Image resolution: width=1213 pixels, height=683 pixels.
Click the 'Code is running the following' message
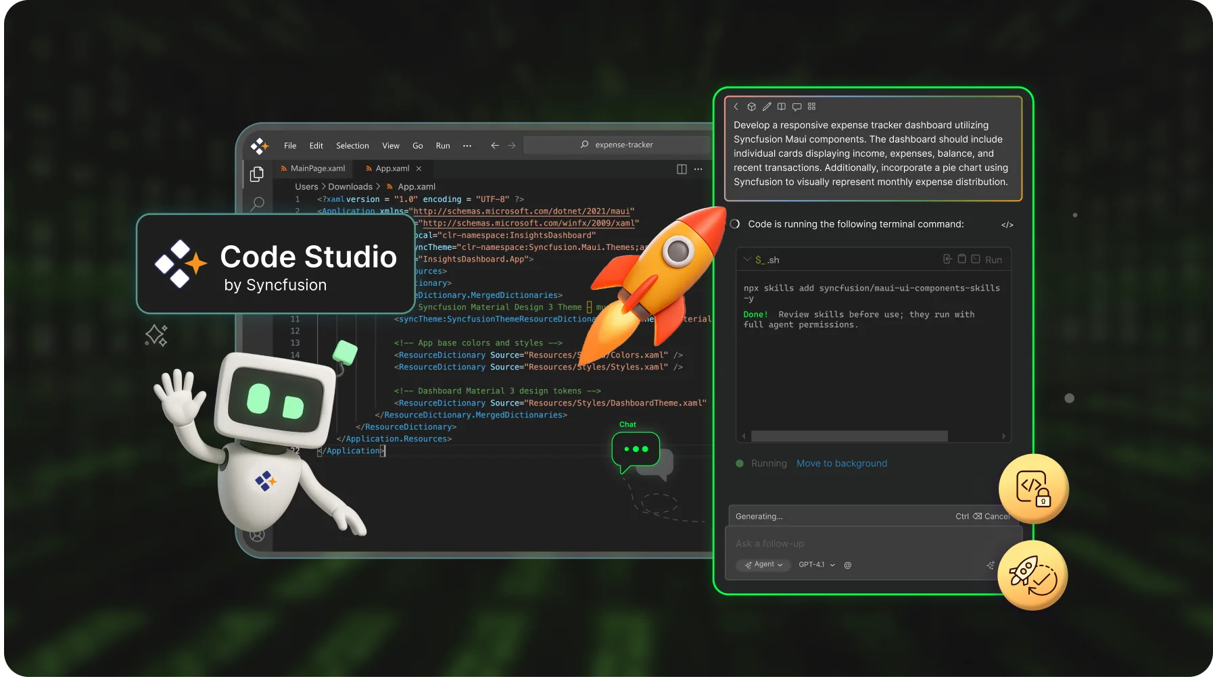pyautogui.click(x=856, y=224)
